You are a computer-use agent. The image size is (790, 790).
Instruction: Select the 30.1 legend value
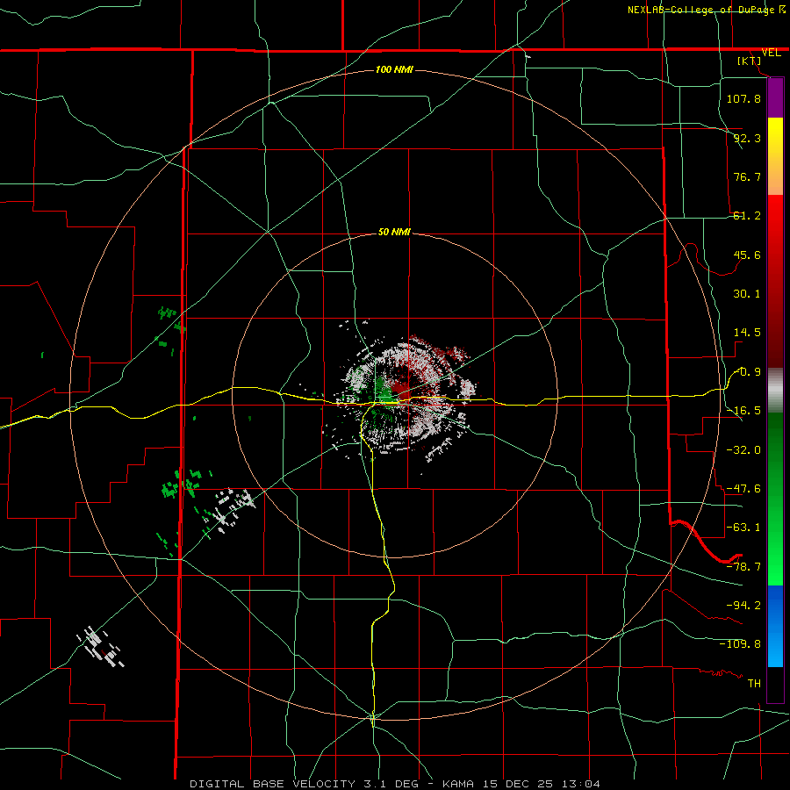[x=747, y=294]
